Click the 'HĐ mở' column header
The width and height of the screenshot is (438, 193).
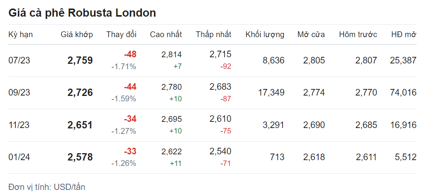click(404, 34)
